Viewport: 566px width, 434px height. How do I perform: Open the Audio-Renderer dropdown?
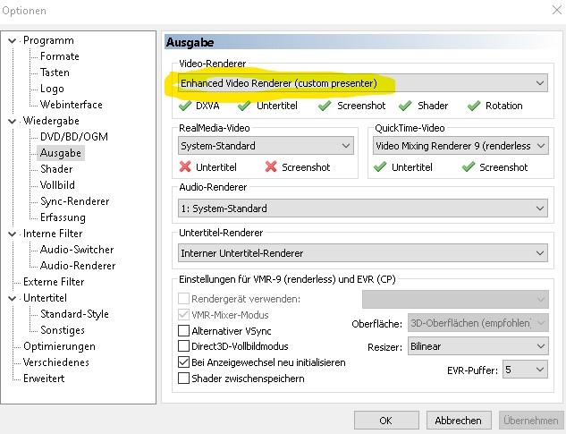(363, 208)
